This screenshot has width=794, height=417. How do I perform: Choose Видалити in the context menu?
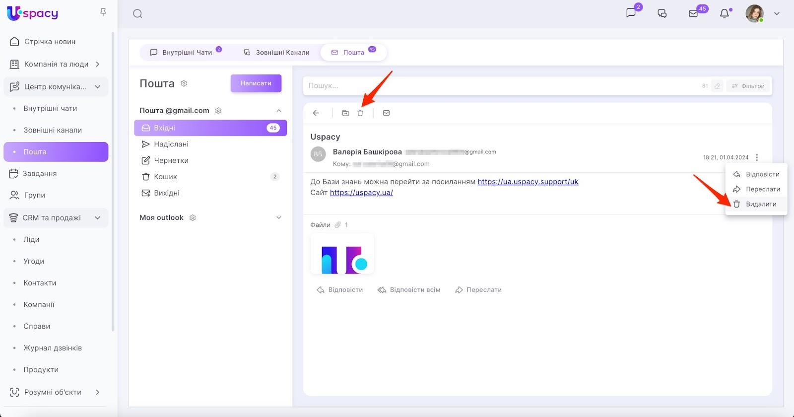(x=756, y=204)
